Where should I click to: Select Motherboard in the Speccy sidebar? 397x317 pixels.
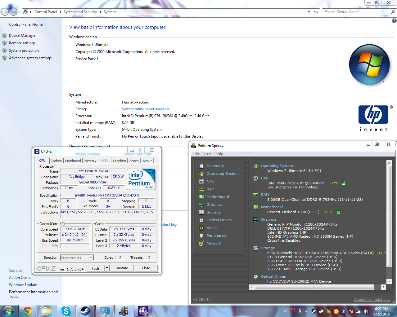tap(218, 197)
